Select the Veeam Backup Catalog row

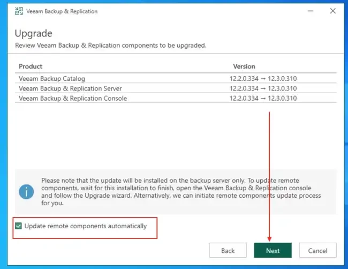tap(176, 78)
